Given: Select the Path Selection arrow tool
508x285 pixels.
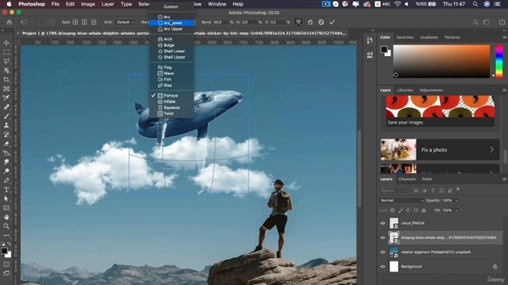Looking at the screenshot, I should pos(6,198).
